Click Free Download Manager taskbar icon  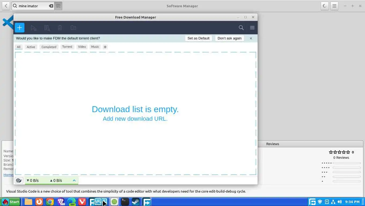[x=147, y=202]
